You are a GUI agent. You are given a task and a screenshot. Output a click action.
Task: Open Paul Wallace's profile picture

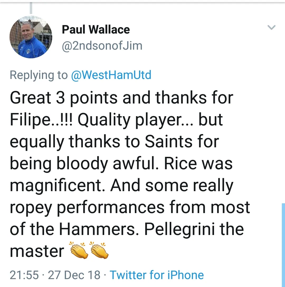coord(31,37)
